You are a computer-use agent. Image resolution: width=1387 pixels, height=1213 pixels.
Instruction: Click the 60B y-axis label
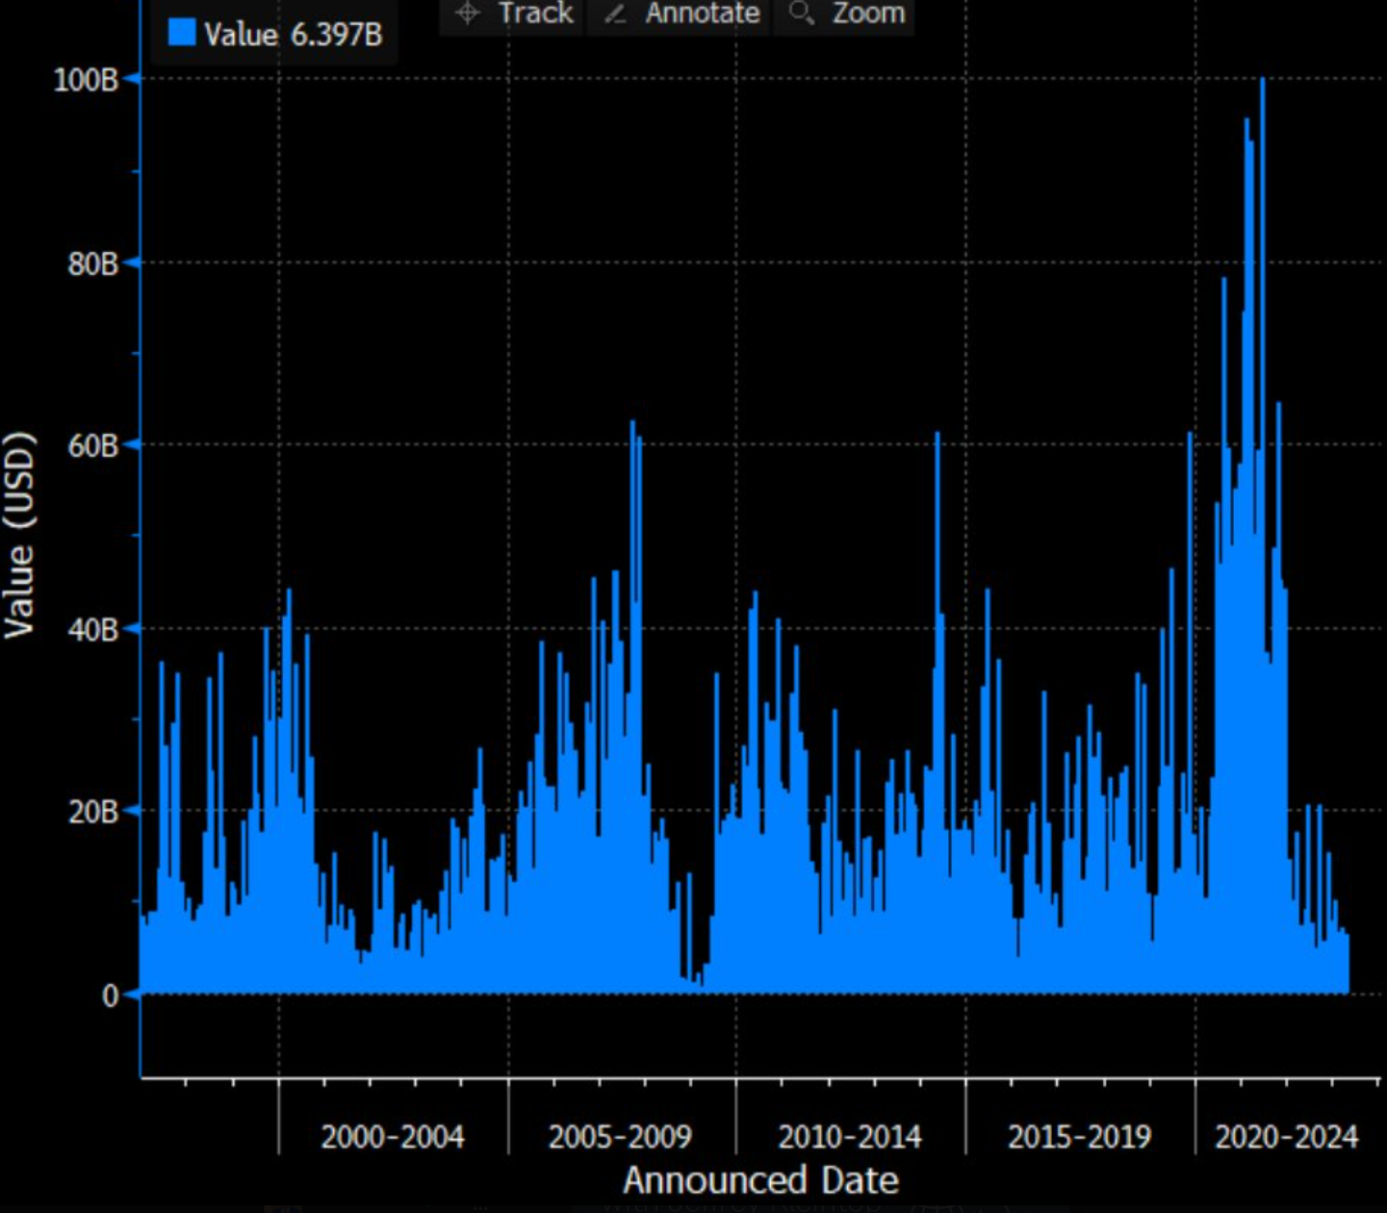92,446
